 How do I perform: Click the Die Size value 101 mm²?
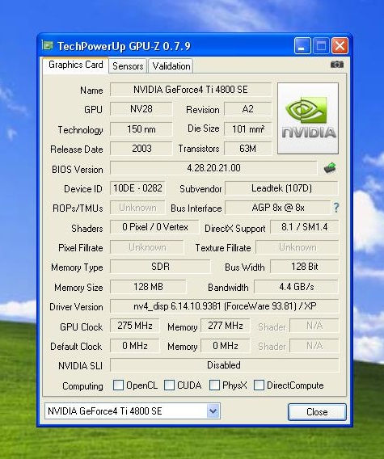[248, 129]
